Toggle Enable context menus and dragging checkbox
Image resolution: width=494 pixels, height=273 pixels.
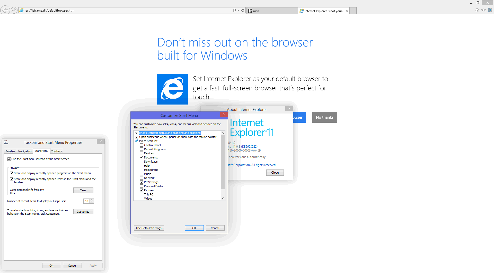click(x=137, y=133)
